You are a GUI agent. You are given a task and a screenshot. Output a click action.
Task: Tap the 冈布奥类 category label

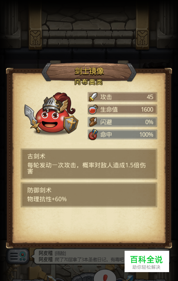tap(88, 82)
